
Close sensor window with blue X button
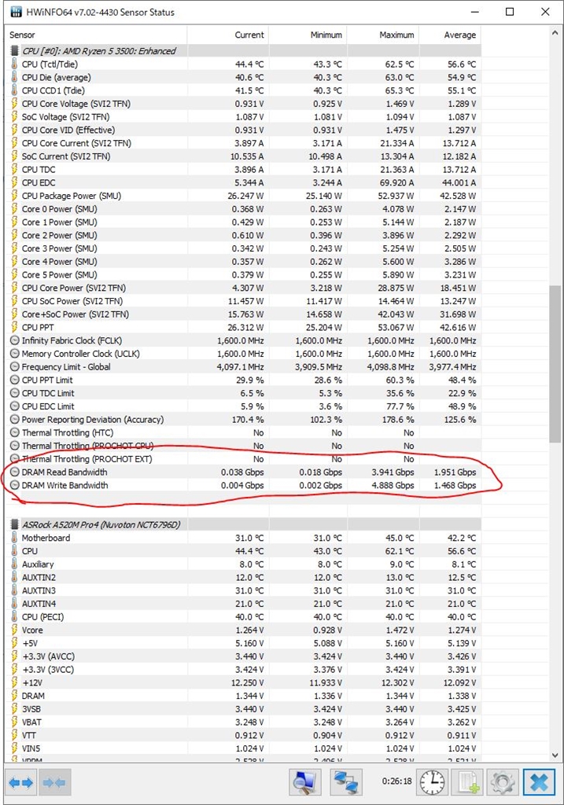539,782
